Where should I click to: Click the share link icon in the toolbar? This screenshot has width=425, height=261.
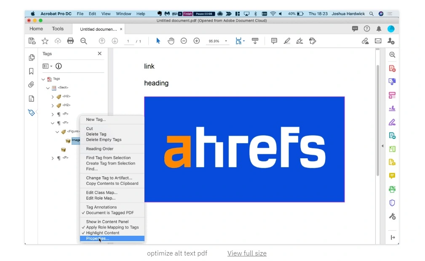(365, 41)
